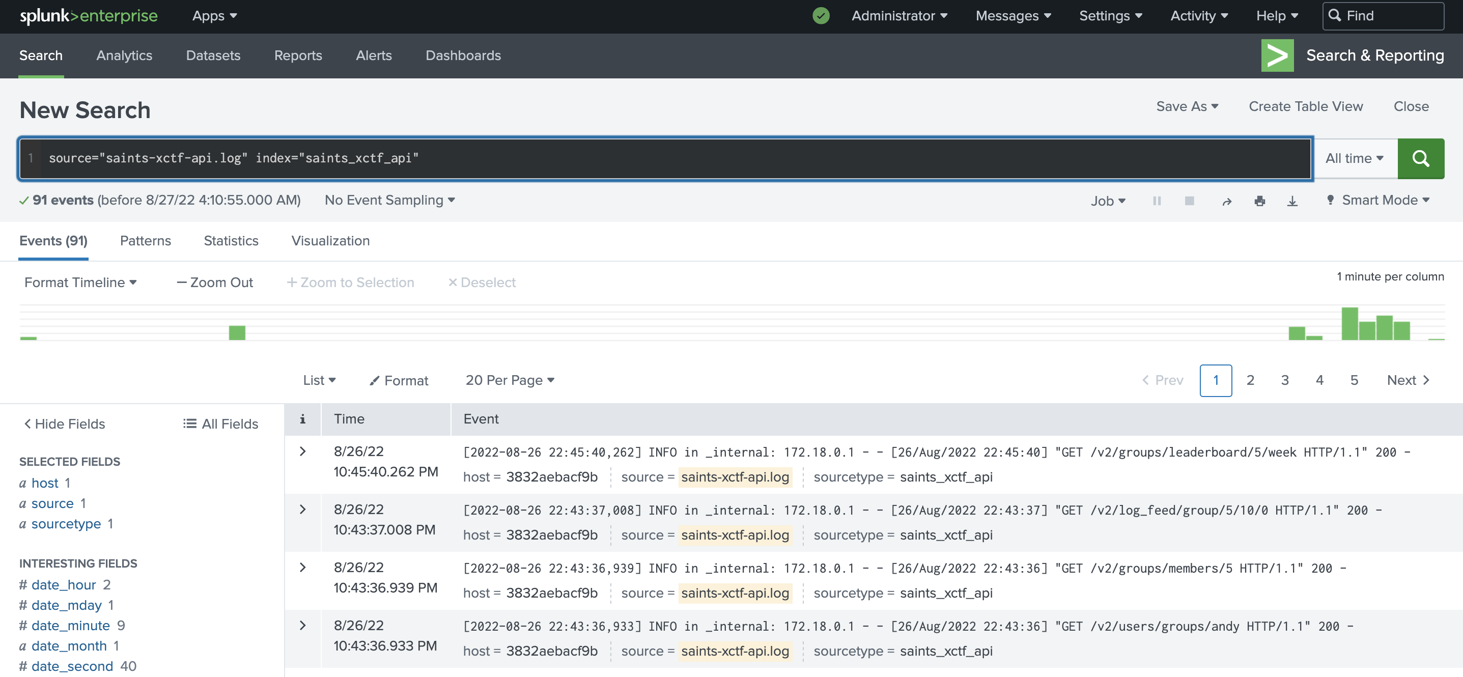Open the Messages menu
Screen dimensions: 1463x677
pyautogui.click(x=1014, y=16)
